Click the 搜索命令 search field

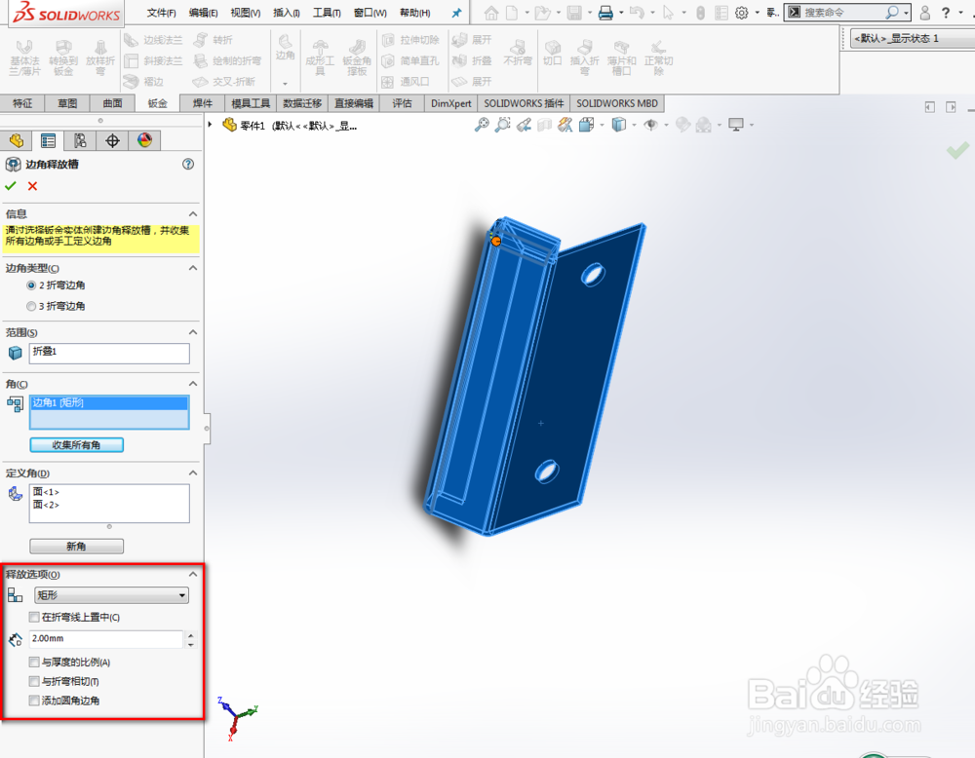pyautogui.click(x=842, y=13)
